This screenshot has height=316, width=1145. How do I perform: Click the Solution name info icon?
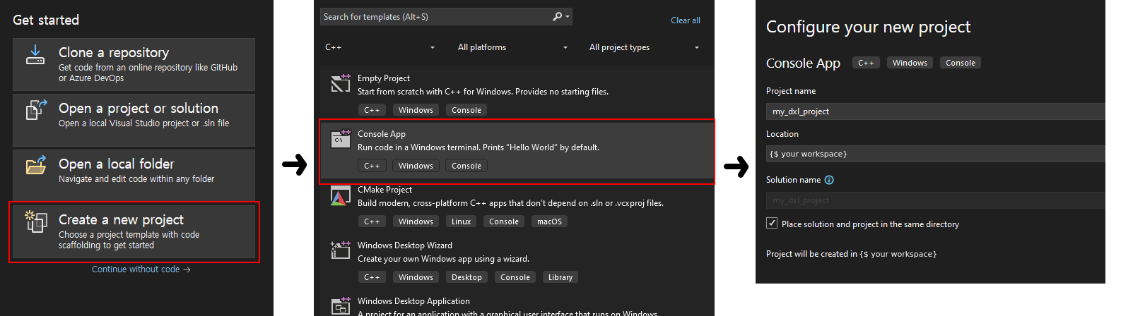click(829, 180)
